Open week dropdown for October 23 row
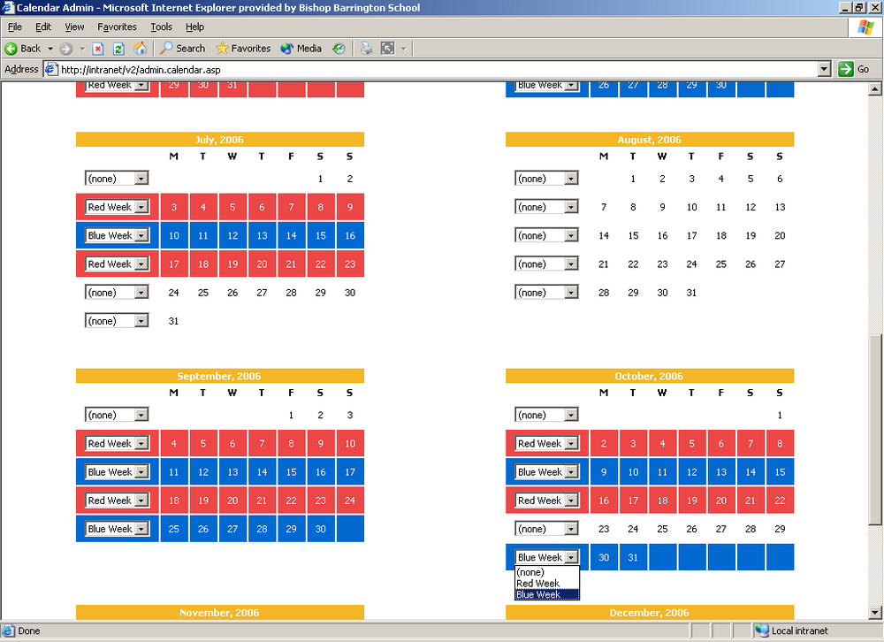 coord(546,529)
